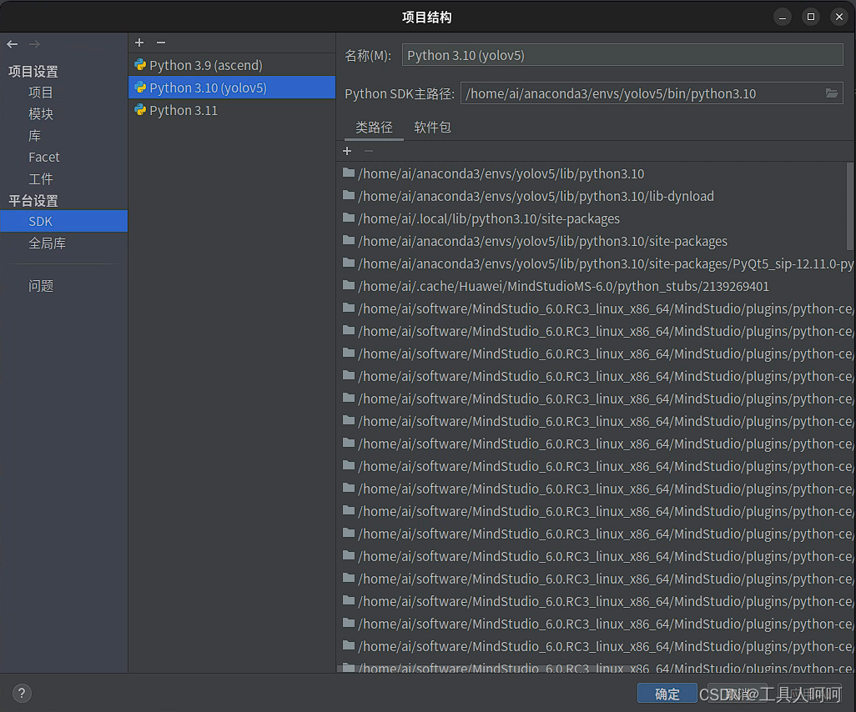This screenshot has height=712, width=856.
Task: Select the Python 3.9 (ascend) SDK
Action: click(232, 65)
